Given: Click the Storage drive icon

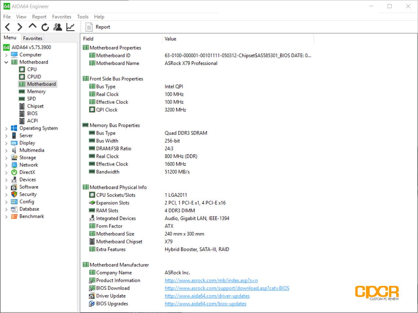Looking at the screenshot, I should (x=14, y=158).
